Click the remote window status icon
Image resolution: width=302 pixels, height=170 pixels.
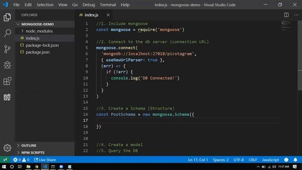[5, 160]
